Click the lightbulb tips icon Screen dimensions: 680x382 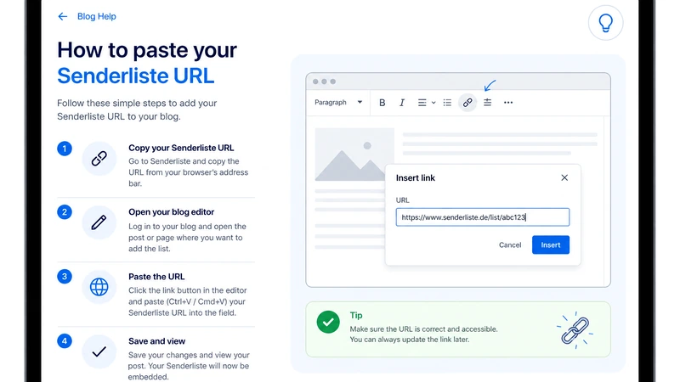coord(605,23)
